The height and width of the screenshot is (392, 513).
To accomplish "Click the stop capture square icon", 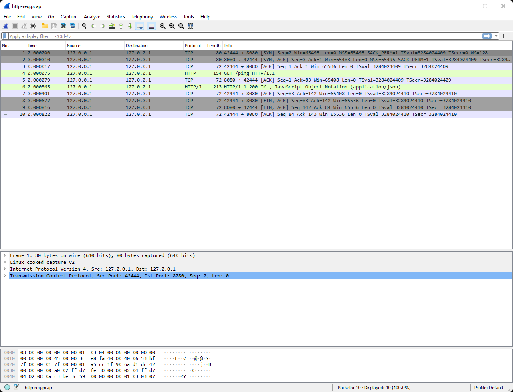I will pyautogui.click(x=15, y=26).
